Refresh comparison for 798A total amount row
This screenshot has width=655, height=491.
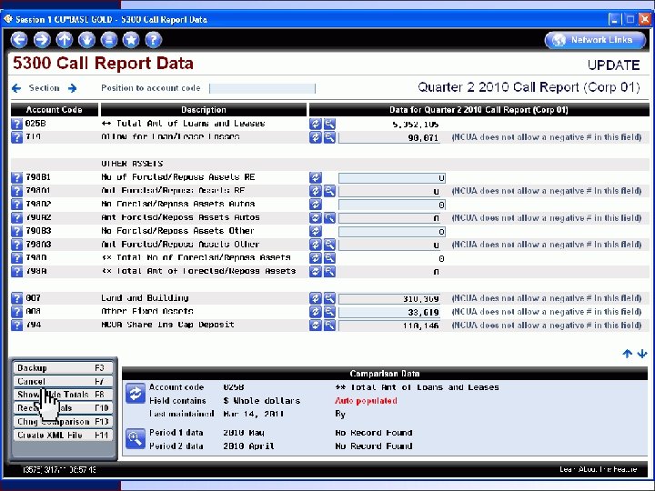(316, 272)
